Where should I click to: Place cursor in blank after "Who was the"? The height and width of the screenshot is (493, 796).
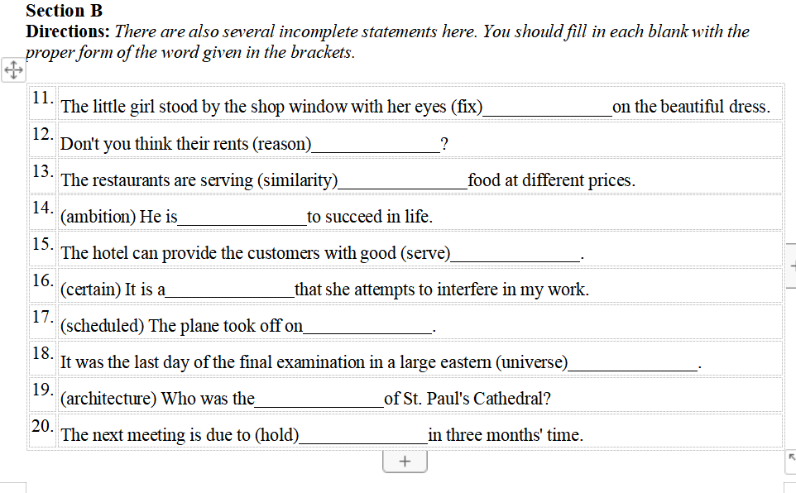pyautogui.click(x=319, y=400)
